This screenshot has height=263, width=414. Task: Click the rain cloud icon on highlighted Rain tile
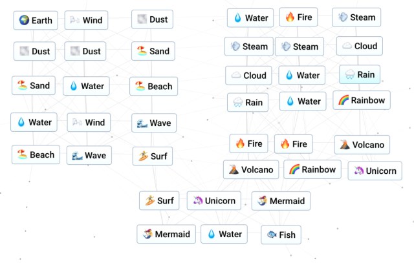[350, 75]
